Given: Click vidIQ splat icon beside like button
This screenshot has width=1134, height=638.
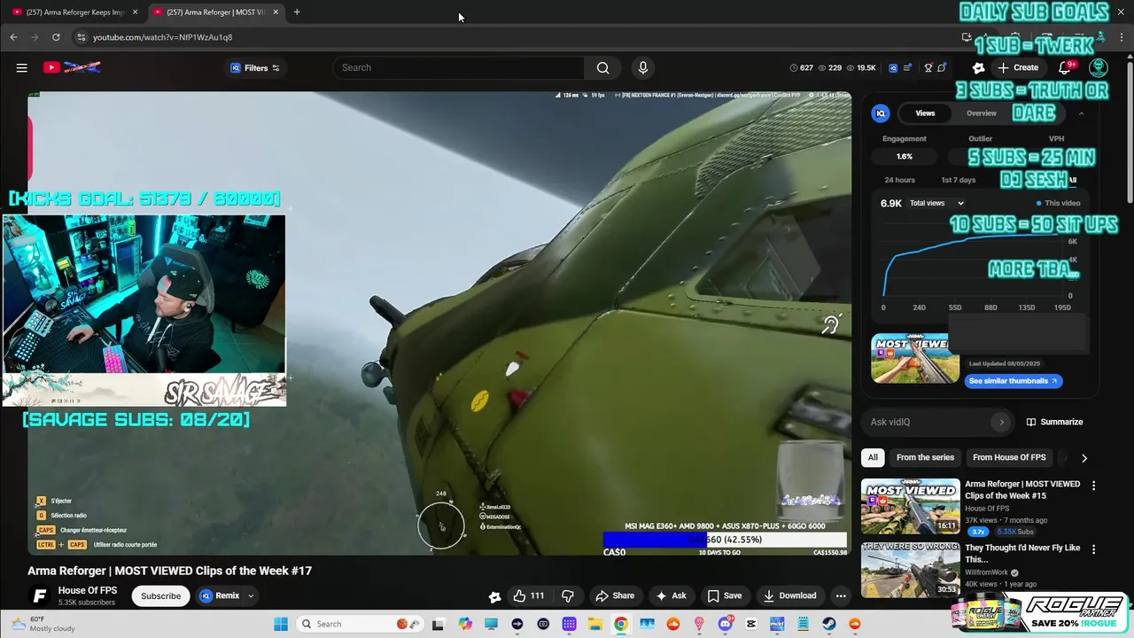Looking at the screenshot, I should [x=494, y=596].
